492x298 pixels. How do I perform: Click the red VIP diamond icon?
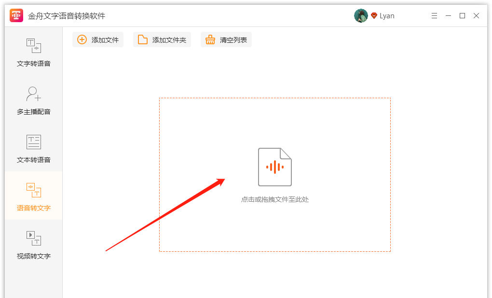pyautogui.click(x=375, y=15)
